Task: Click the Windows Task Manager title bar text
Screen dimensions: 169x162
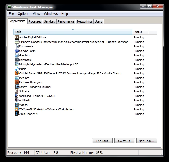Action: click(33, 7)
